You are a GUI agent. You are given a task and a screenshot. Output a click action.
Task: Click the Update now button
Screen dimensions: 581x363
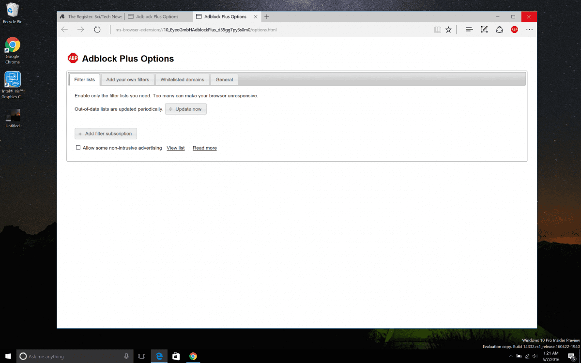coord(186,109)
